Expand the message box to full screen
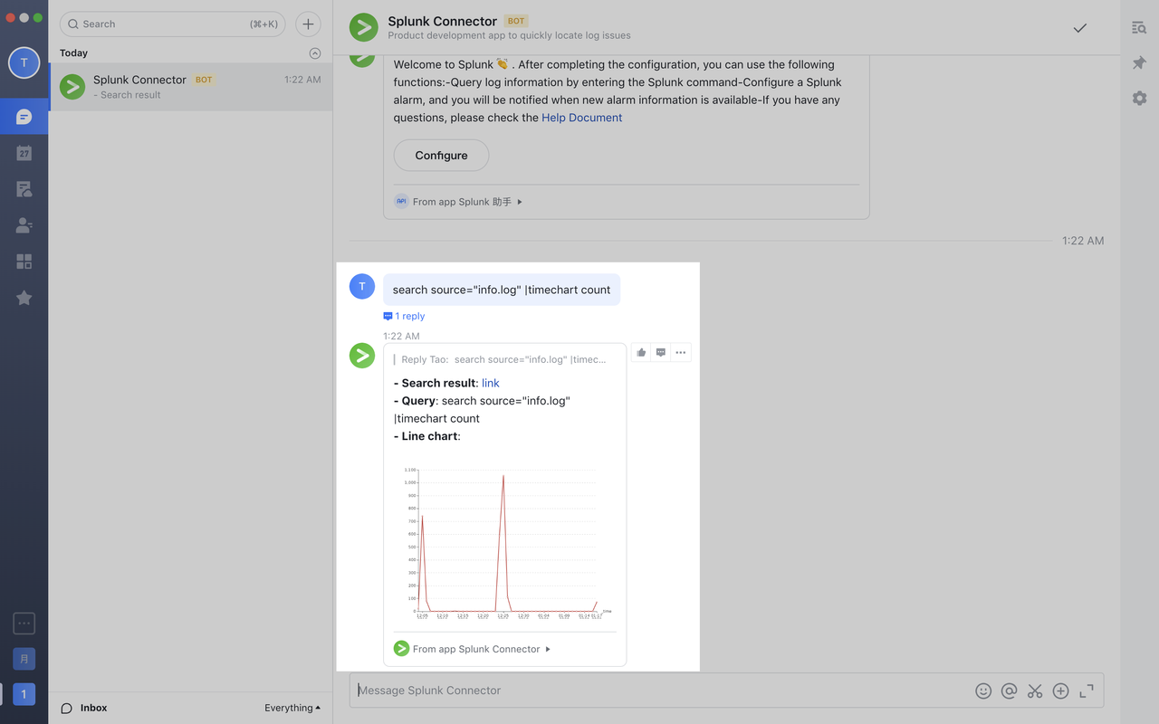The image size is (1159, 724). point(1086,691)
